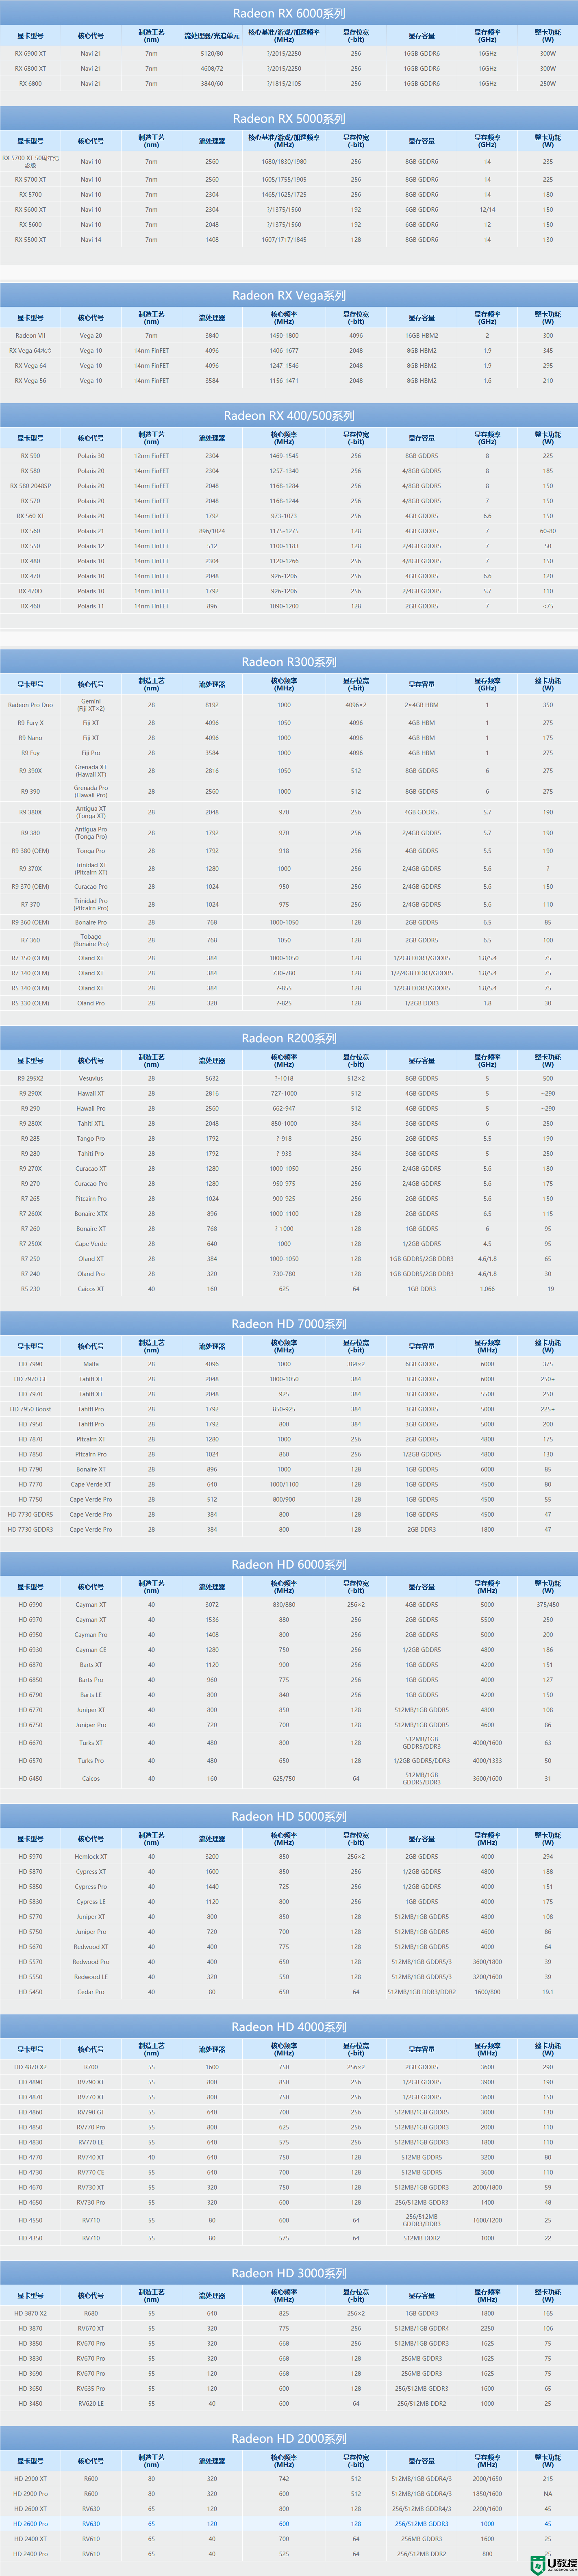Select the R9 295X2 model cell
Screen dimensions: 578x2576
[30, 1079]
